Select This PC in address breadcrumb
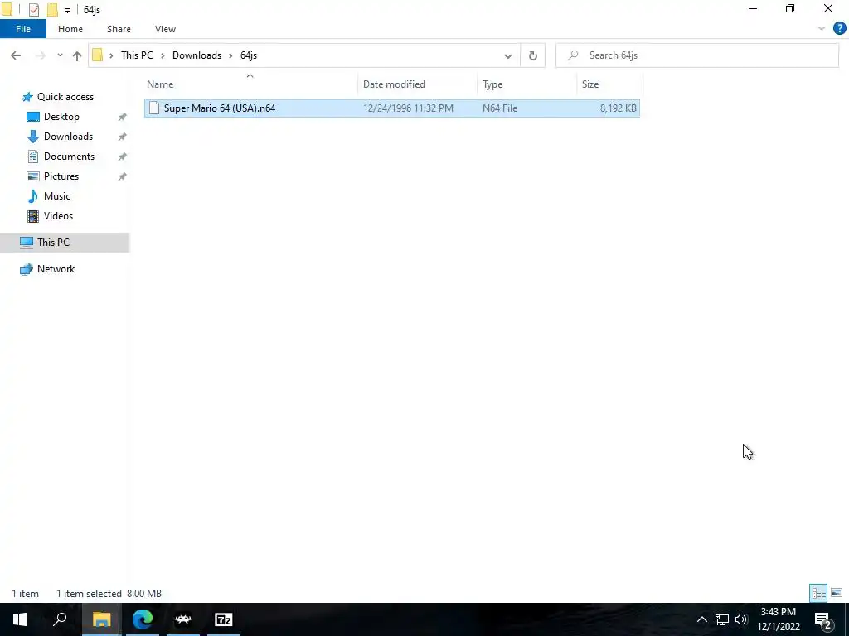 [x=137, y=55]
